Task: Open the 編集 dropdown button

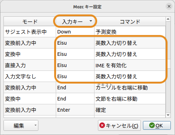Action: point(21,126)
